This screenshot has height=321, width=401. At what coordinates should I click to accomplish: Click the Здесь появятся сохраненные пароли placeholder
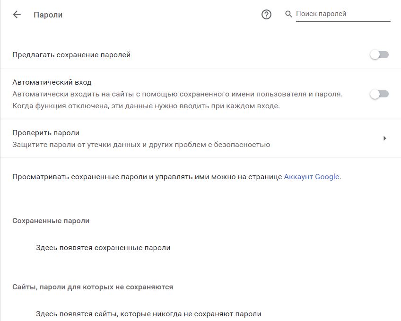point(103,248)
